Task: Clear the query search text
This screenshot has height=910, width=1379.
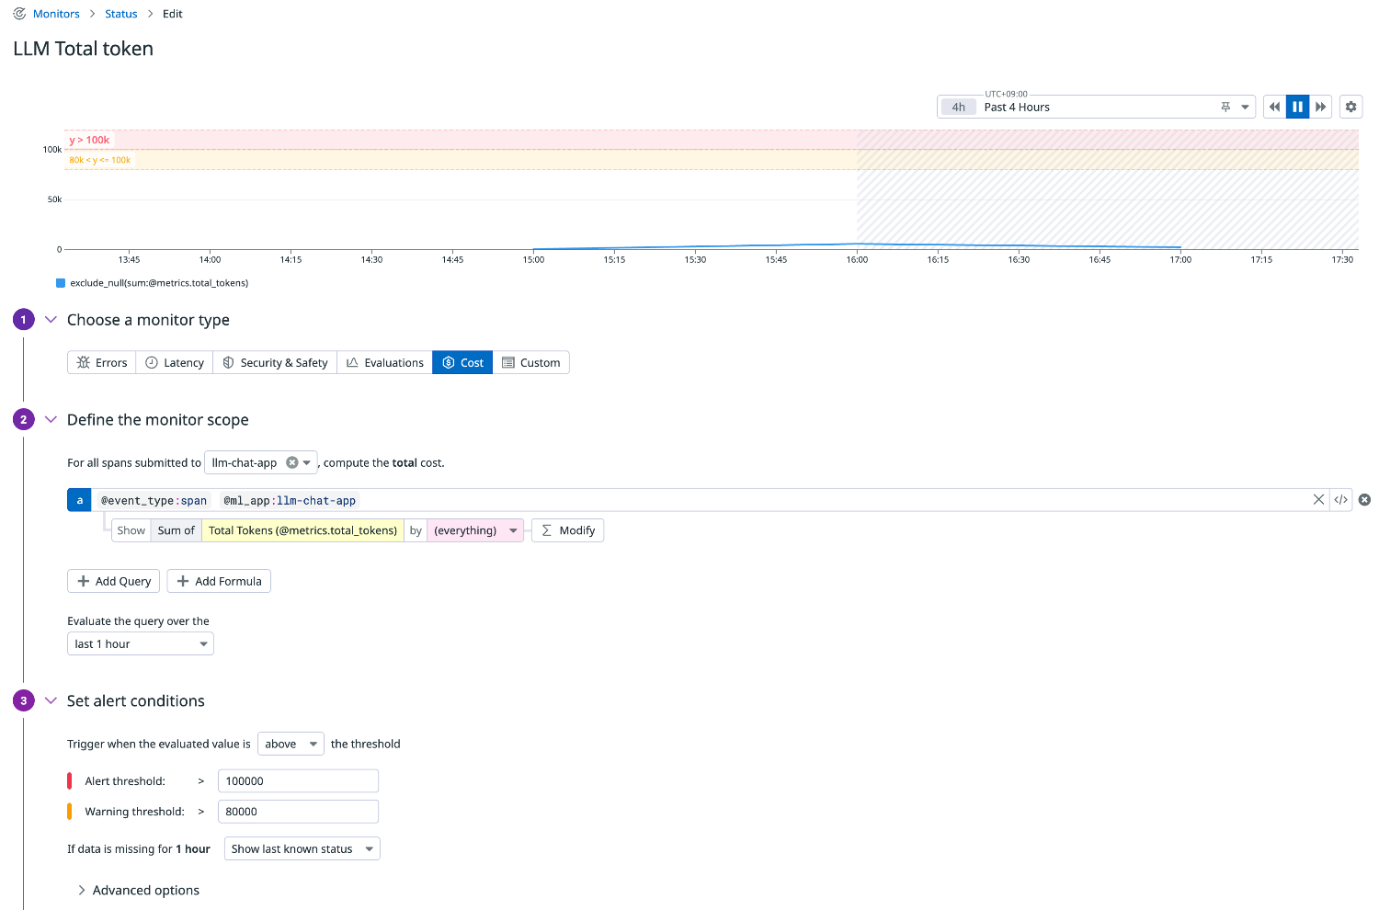Action: click(1318, 500)
